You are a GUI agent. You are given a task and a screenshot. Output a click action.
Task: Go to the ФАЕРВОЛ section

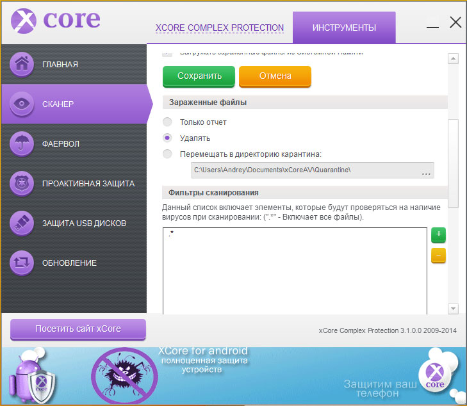pos(74,143)
